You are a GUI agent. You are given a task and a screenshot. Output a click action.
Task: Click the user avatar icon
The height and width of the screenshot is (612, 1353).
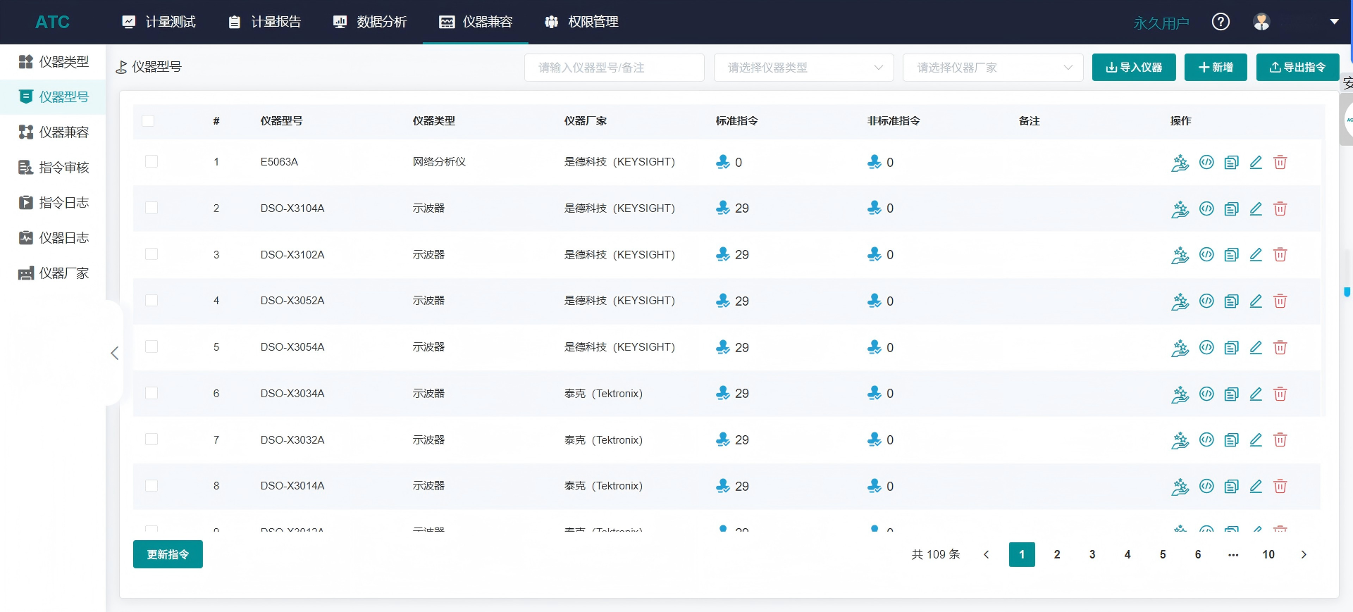coord(1261,22)
